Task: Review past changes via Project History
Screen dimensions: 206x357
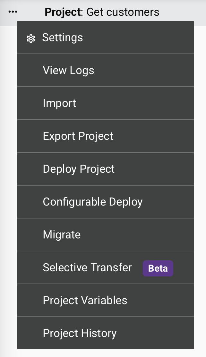Action: (x=105, y=333)
